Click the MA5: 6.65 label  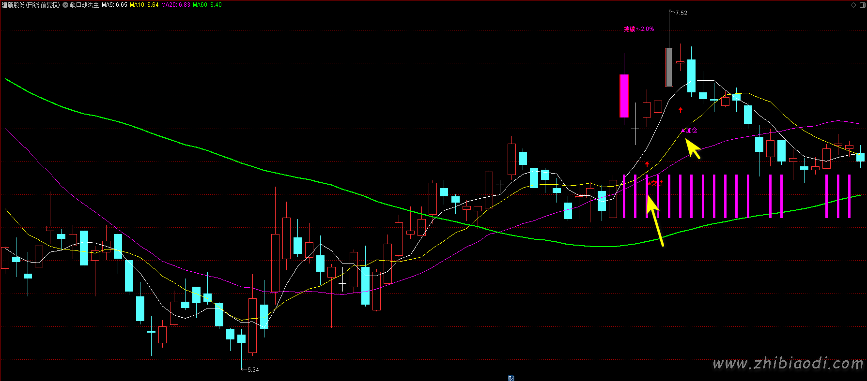coord(114,5)
